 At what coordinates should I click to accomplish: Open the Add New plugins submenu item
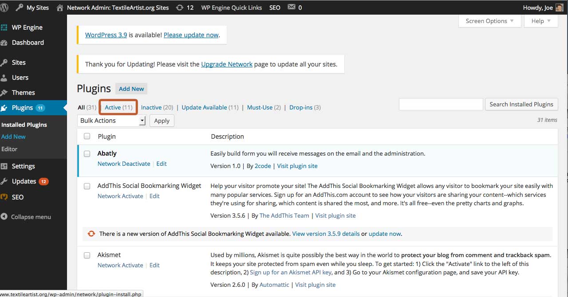[13, 137]
